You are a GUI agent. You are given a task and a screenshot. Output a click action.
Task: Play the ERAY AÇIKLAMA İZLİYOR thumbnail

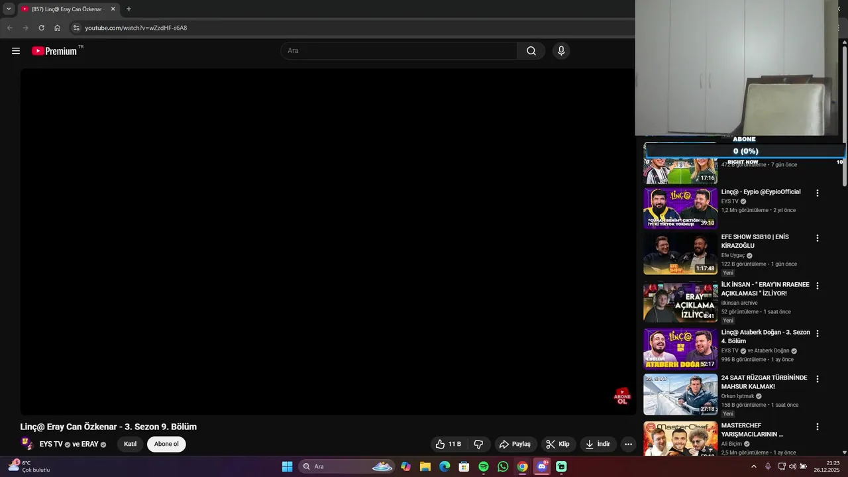pos(680,302)
